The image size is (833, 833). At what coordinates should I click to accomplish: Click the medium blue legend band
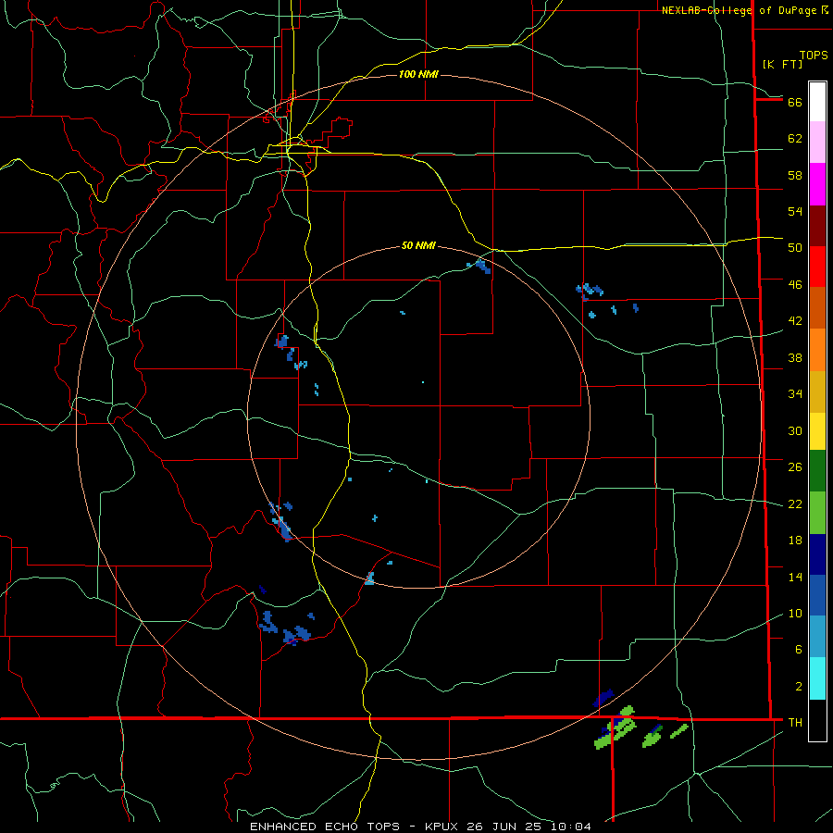817,595
